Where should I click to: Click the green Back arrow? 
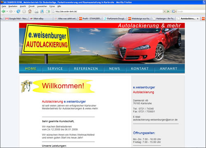(4, 12)
